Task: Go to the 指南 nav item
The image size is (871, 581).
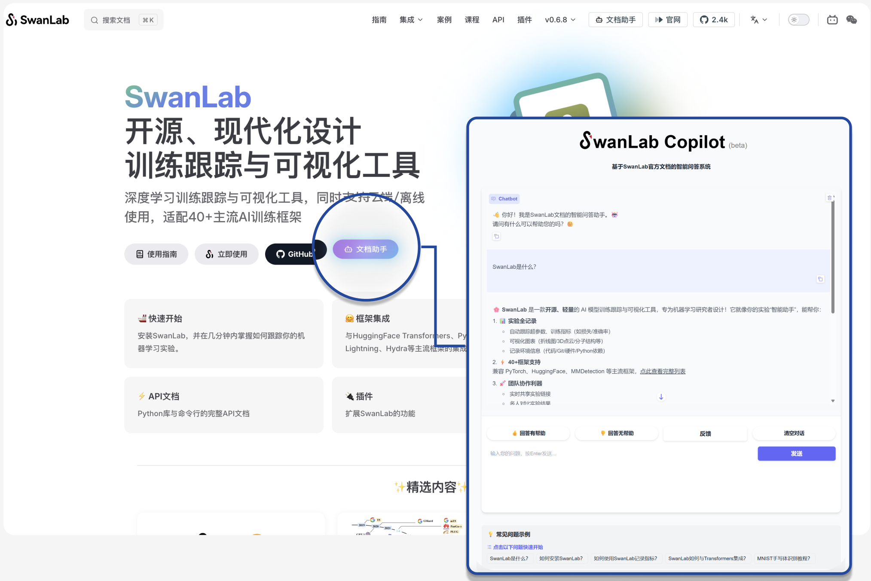Action: (x=379, y=20)
